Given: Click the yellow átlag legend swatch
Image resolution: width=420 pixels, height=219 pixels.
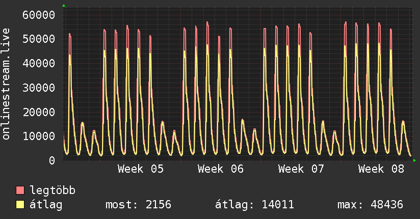Looking at the screenshot, I should pos(20,205).
